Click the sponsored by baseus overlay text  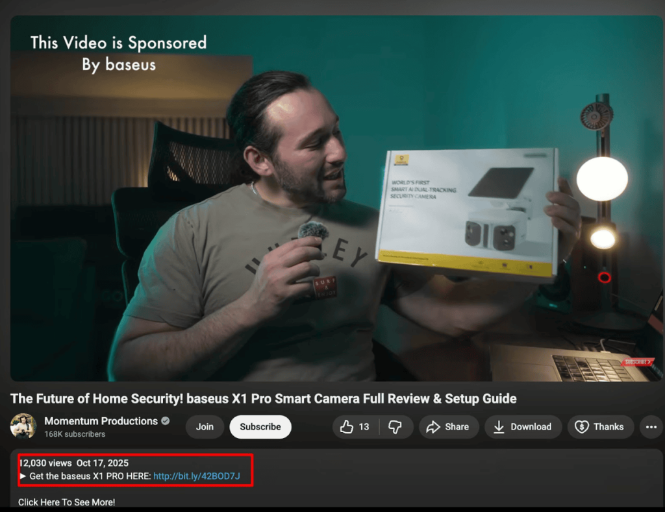[119, 53]
